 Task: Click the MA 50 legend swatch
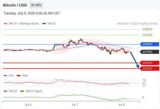44,24
